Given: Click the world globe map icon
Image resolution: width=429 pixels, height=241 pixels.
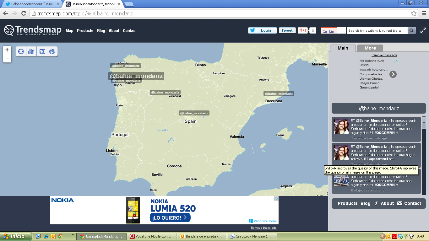Looking at the screenshot, I should pos(52,51).
